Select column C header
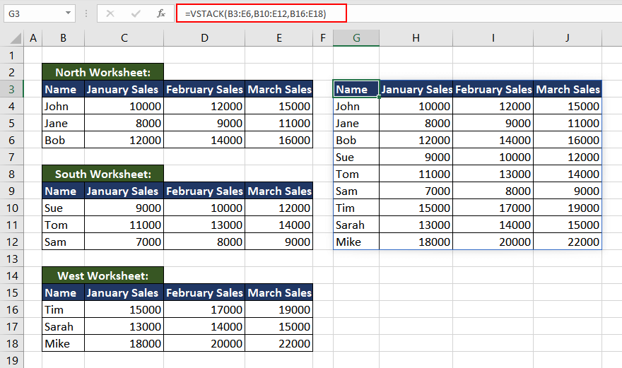The width and height of the screenshot is (622, 368). click(124, 38)
